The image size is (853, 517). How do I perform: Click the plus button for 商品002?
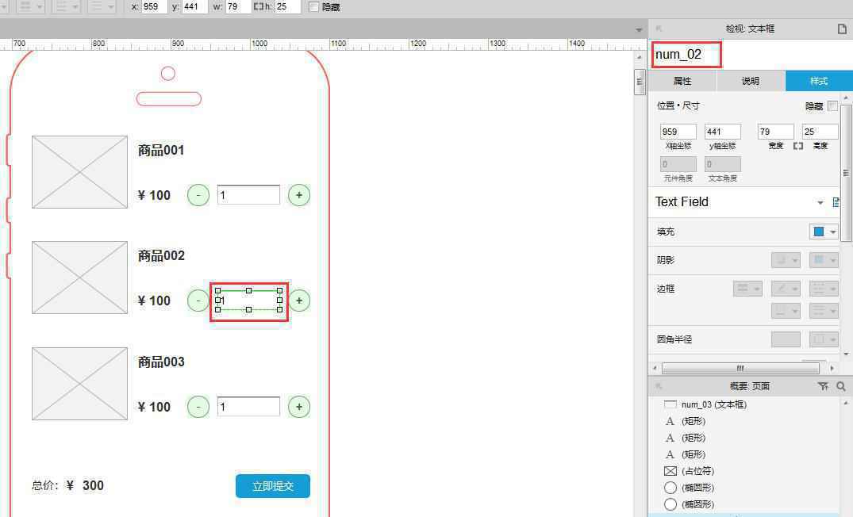[299, 301]
